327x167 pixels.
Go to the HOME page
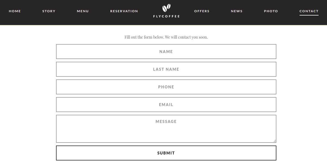click(x=15, y=11)
